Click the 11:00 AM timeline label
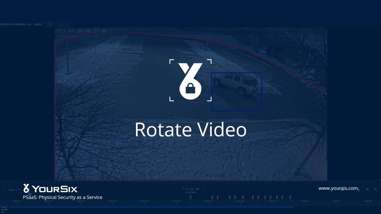This screenshot has height=214, width=381. 304,201
